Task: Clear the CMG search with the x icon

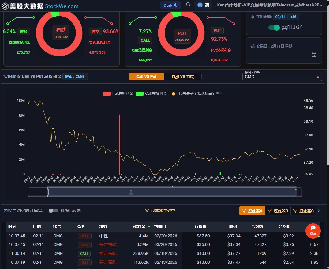Action: (x=318, y=77)
